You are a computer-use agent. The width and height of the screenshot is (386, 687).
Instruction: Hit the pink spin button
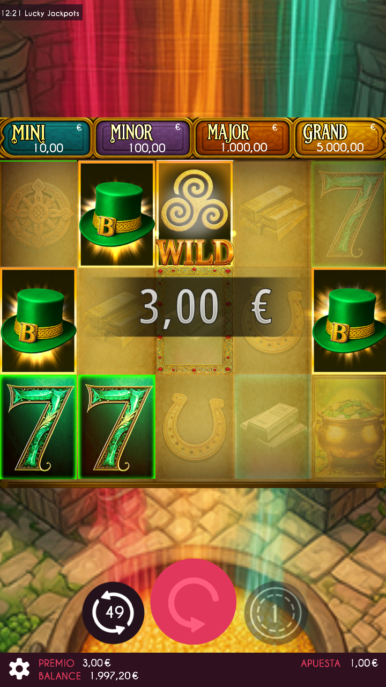pyautogui.click(x=194, y=602)
